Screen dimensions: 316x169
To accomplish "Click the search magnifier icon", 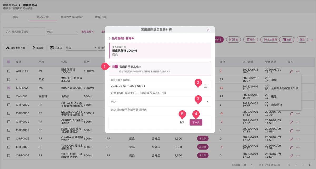I will pyautogui.click(x=8, y=32).
